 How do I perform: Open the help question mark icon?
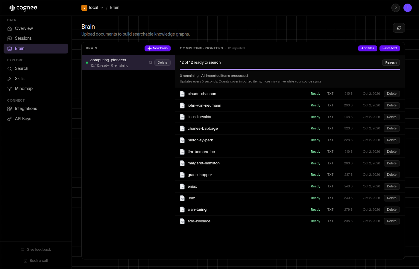396,8
